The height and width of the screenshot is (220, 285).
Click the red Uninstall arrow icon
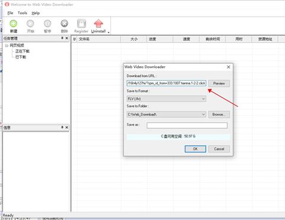(99, 24)
